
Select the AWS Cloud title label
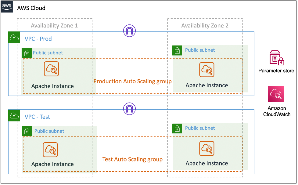[32, 8]
